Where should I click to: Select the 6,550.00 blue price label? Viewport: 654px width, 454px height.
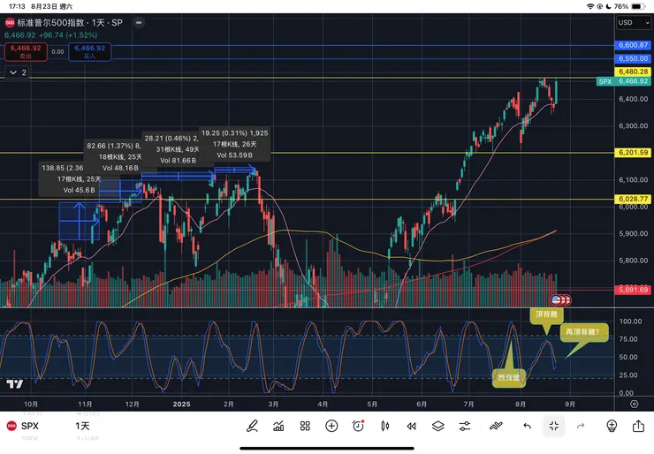[633, 58]
